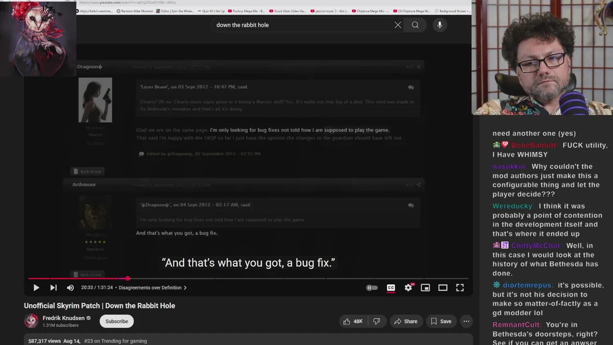Open 'Random Mike Moment' bookmark
Viewport: 613px width, 345px height.
tap(134, 11)
